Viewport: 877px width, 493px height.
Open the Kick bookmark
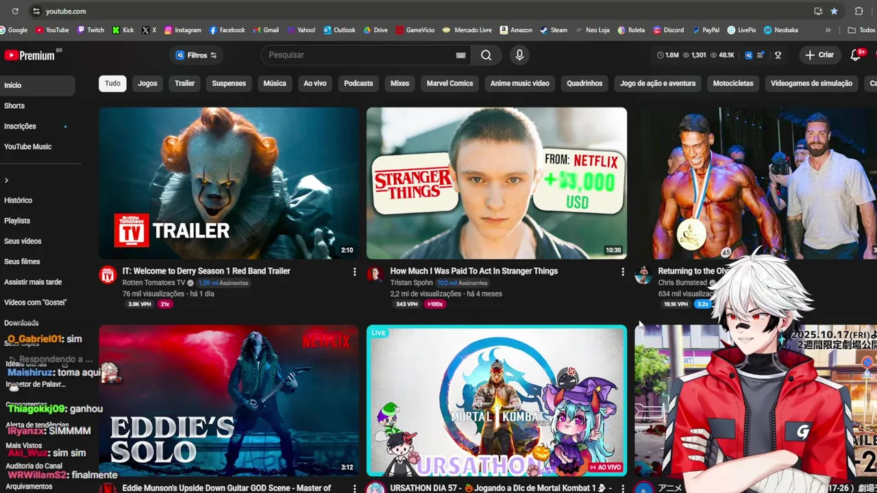click(123, 30)
